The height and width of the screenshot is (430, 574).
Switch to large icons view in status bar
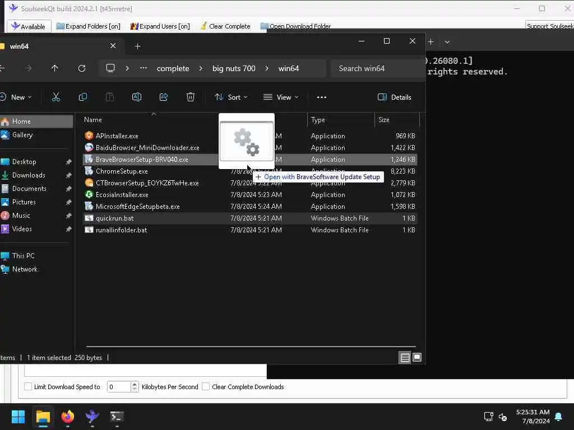pyautogui.click(x=417, y=357)
